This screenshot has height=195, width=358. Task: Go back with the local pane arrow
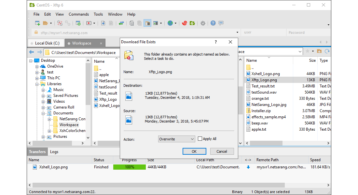click(32, 52)
